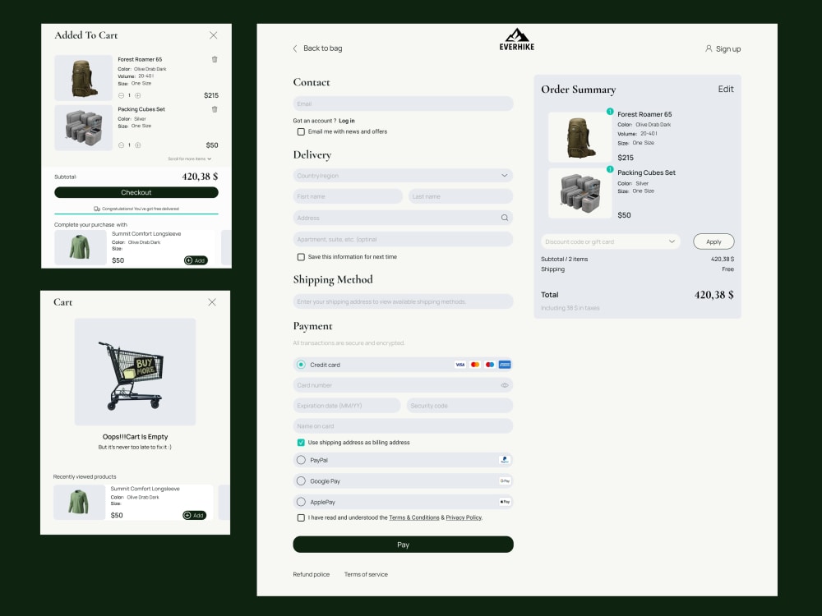The width and height of the screenshot is (822, 616).
Task: Toggle card number visibility eye icon
Action: coord(505,385)
